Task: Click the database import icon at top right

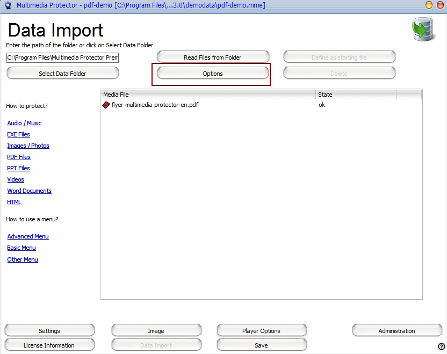Action: [x=423, y=30]
